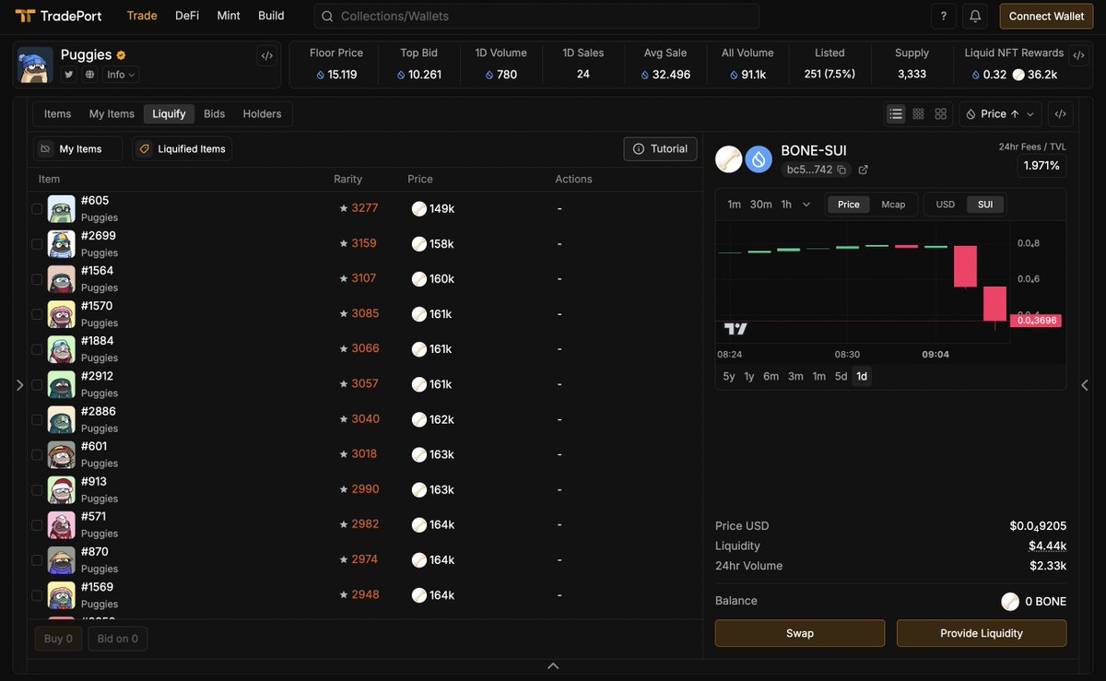
Task: Click Connect Wallet button
Action: [x=1046, y=16]
